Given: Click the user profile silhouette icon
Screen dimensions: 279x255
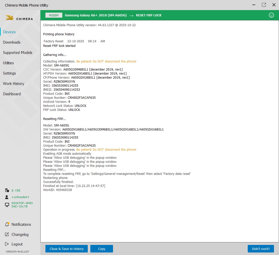Looking at the screenshot, I should click(x=7, y=197).
